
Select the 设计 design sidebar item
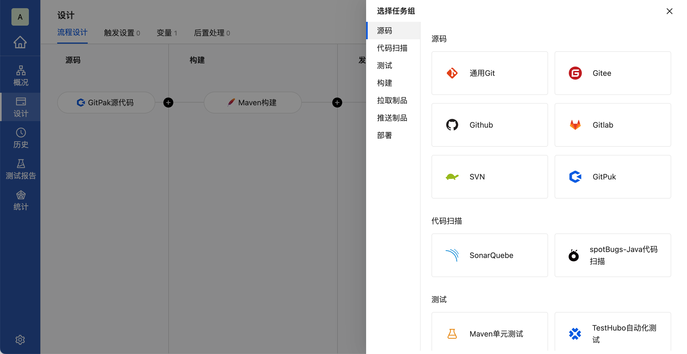click(21, 107)
